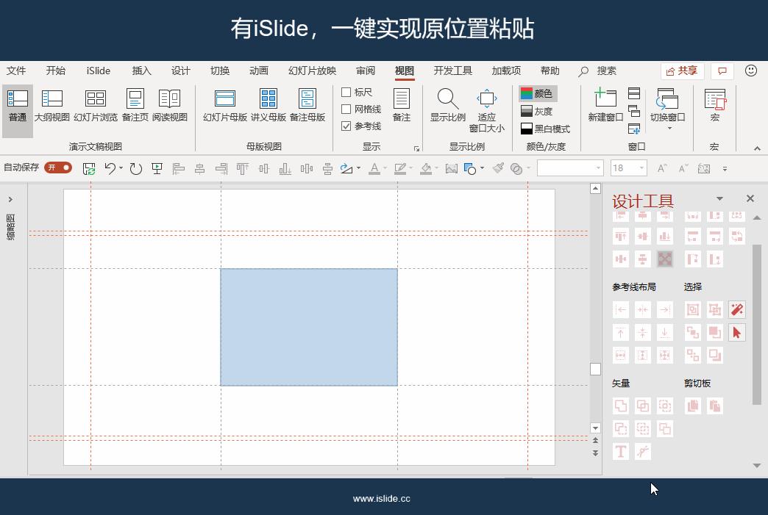Click up-arrow guide layout icon under 参考线布局
This screenshot has height=515, width=768.
tap(621, 333)
